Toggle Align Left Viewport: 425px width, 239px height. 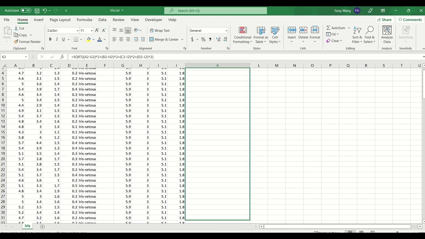pyautogui.click(x=115, y=39)
